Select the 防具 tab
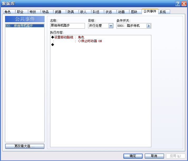This screenshot has height=161, width=188. (x=72, y=12)
